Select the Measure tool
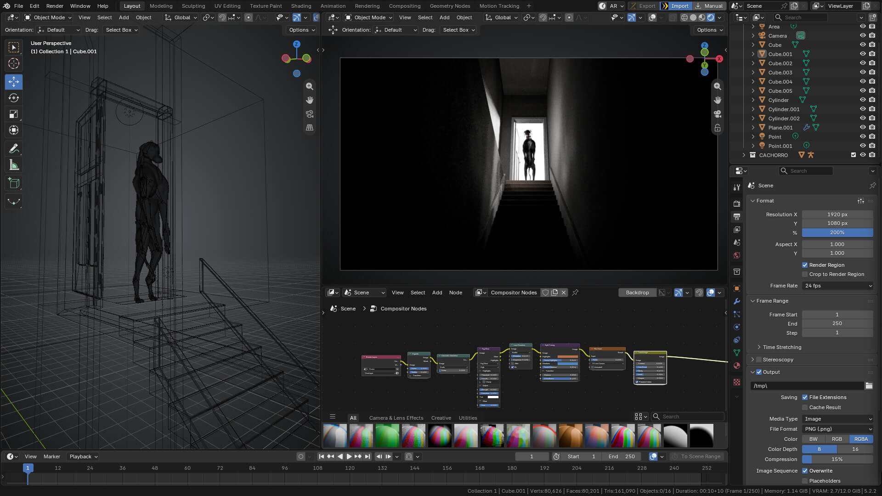This screenshot has width=882, height=496. [x=14, y=165]
